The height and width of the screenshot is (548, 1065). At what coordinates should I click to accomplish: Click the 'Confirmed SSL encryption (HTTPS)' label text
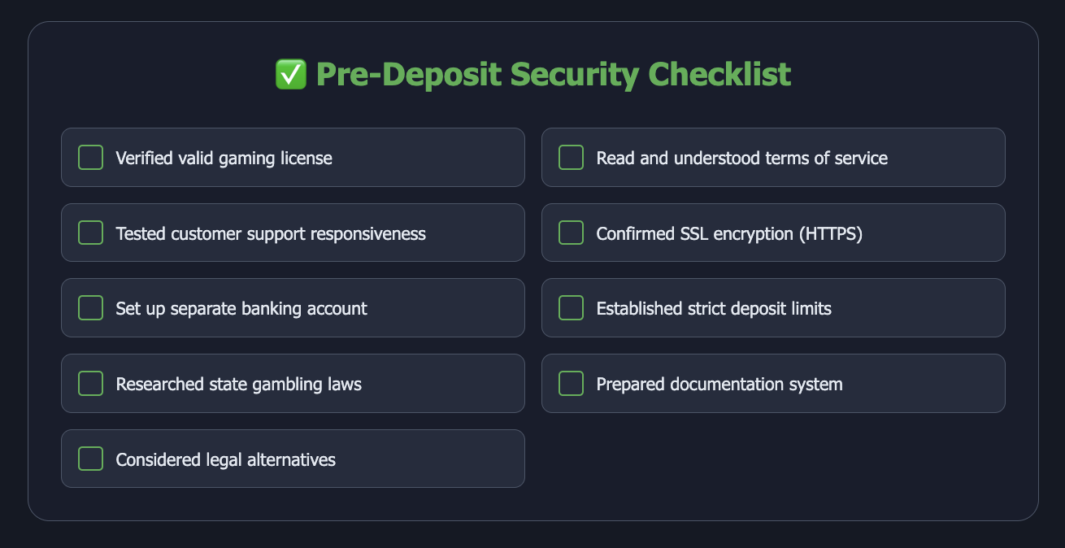[x=729, y=234]
